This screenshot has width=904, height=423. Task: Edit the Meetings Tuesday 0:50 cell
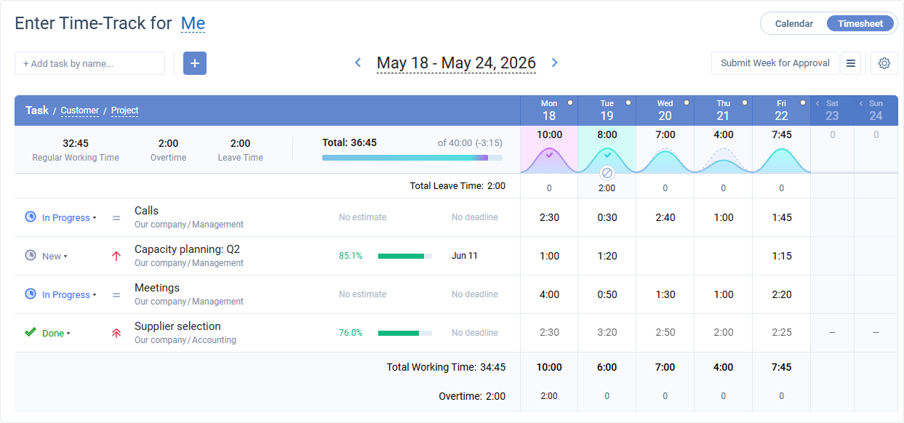pos(607,294)
